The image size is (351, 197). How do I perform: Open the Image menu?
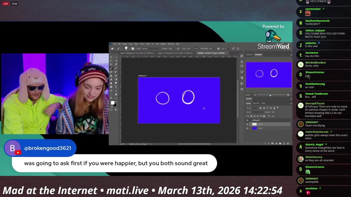[124, 44]
